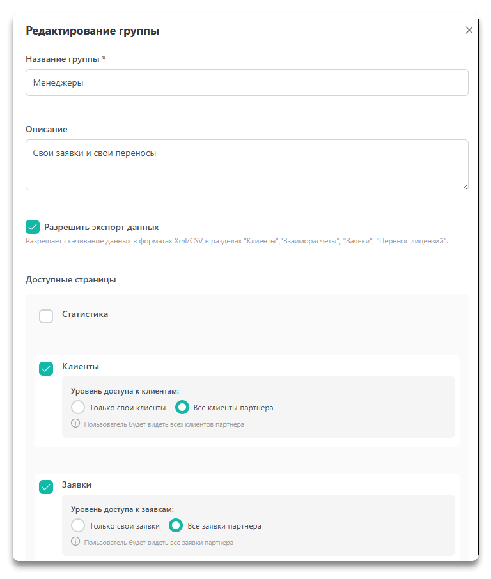Click the 'Уровень доступа к клиентам:' label
This screenshot has height=579, width=491.
pos(124,390)
